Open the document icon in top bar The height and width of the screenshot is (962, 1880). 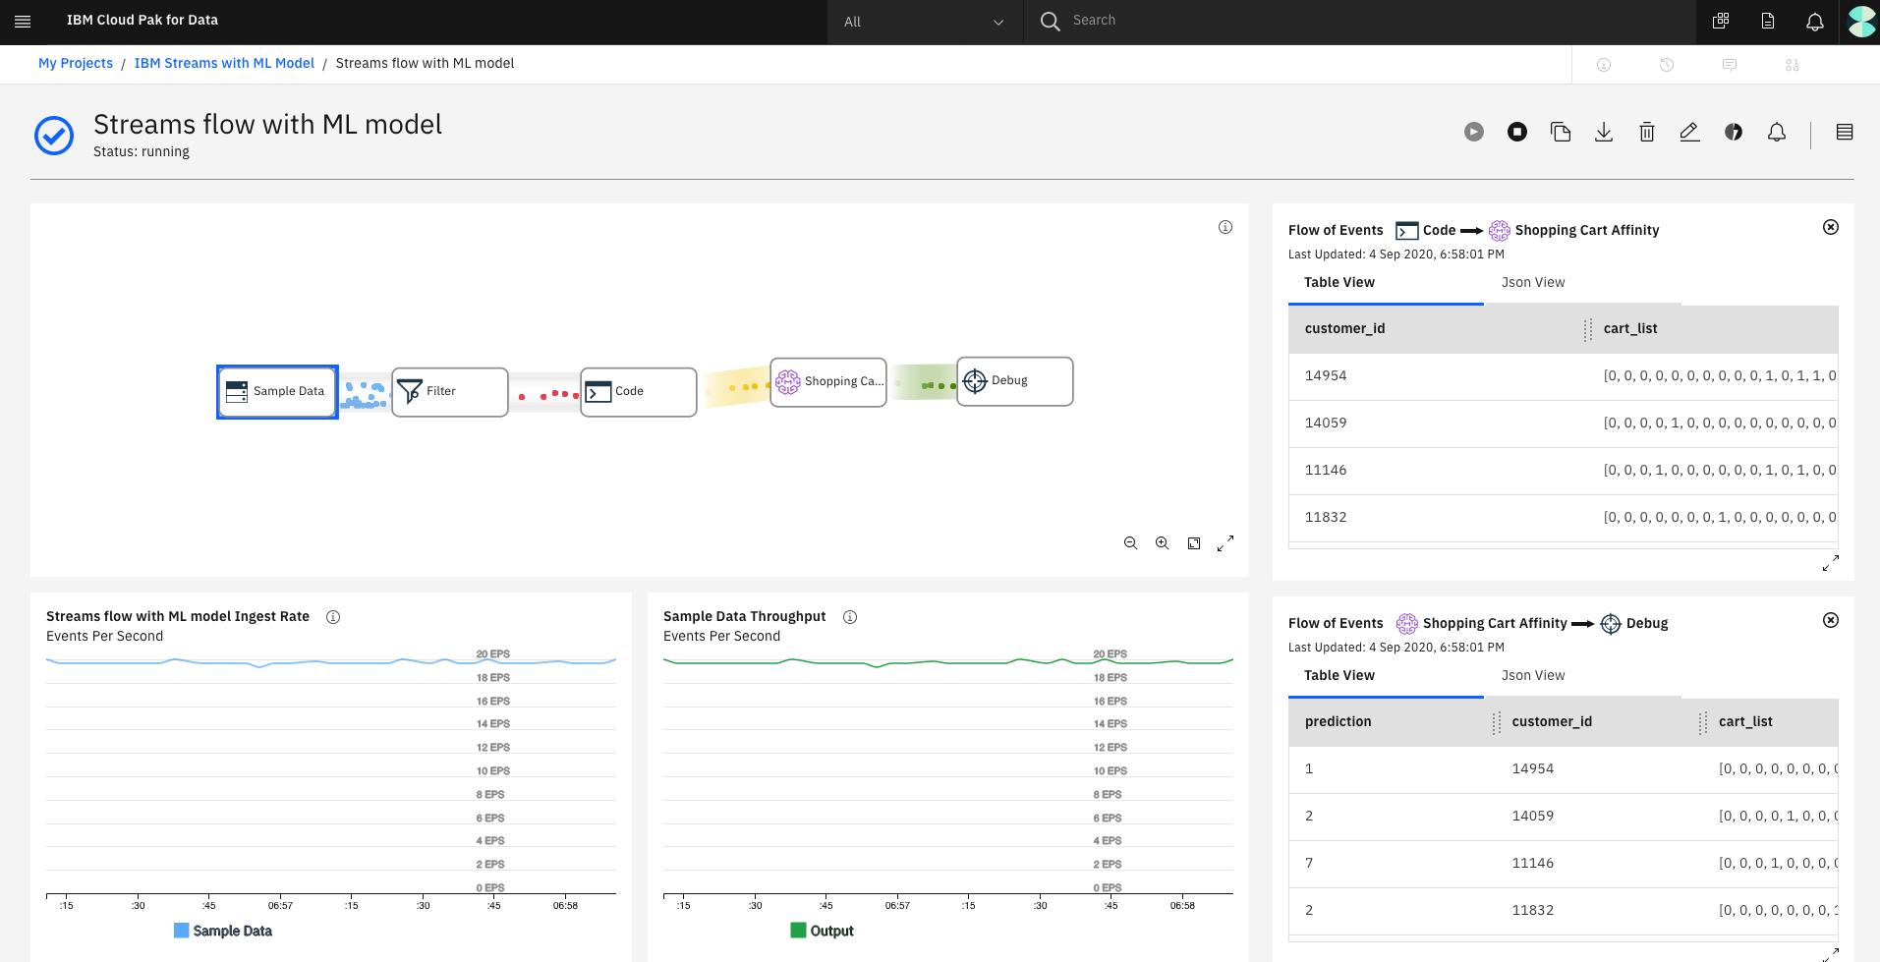tap(1768, 21)
